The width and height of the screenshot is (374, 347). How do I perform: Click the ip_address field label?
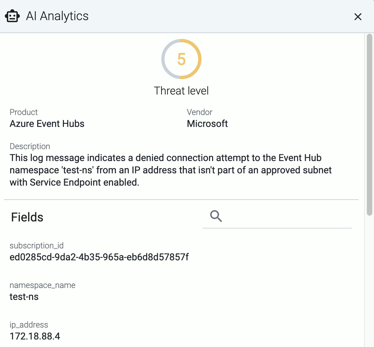[x=29, y=325]
